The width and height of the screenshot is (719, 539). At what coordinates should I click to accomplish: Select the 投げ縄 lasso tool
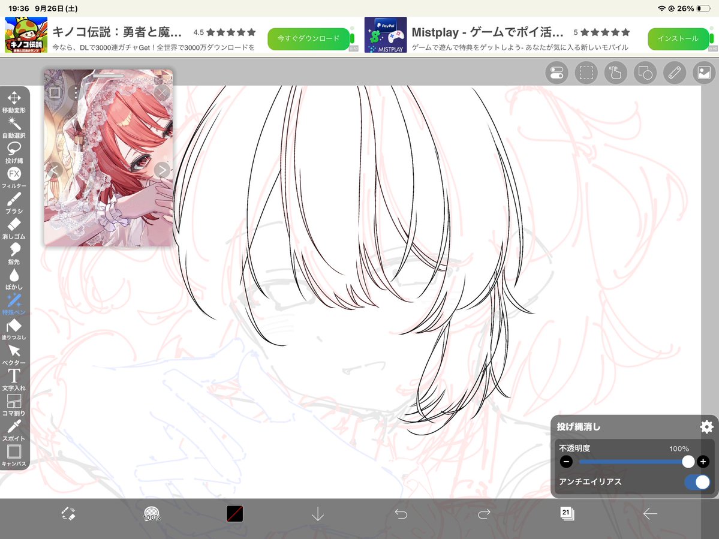pyautogui.click(x=14, y=153)
